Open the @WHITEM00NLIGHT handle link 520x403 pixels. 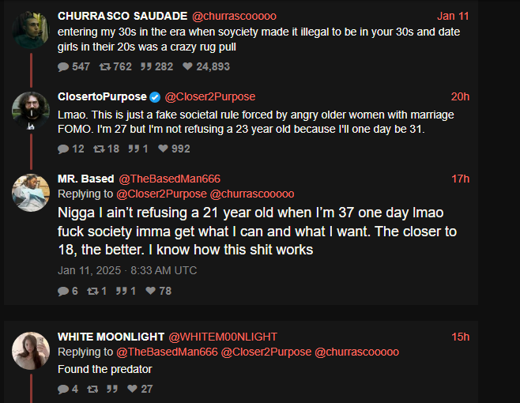pos(223,337)
